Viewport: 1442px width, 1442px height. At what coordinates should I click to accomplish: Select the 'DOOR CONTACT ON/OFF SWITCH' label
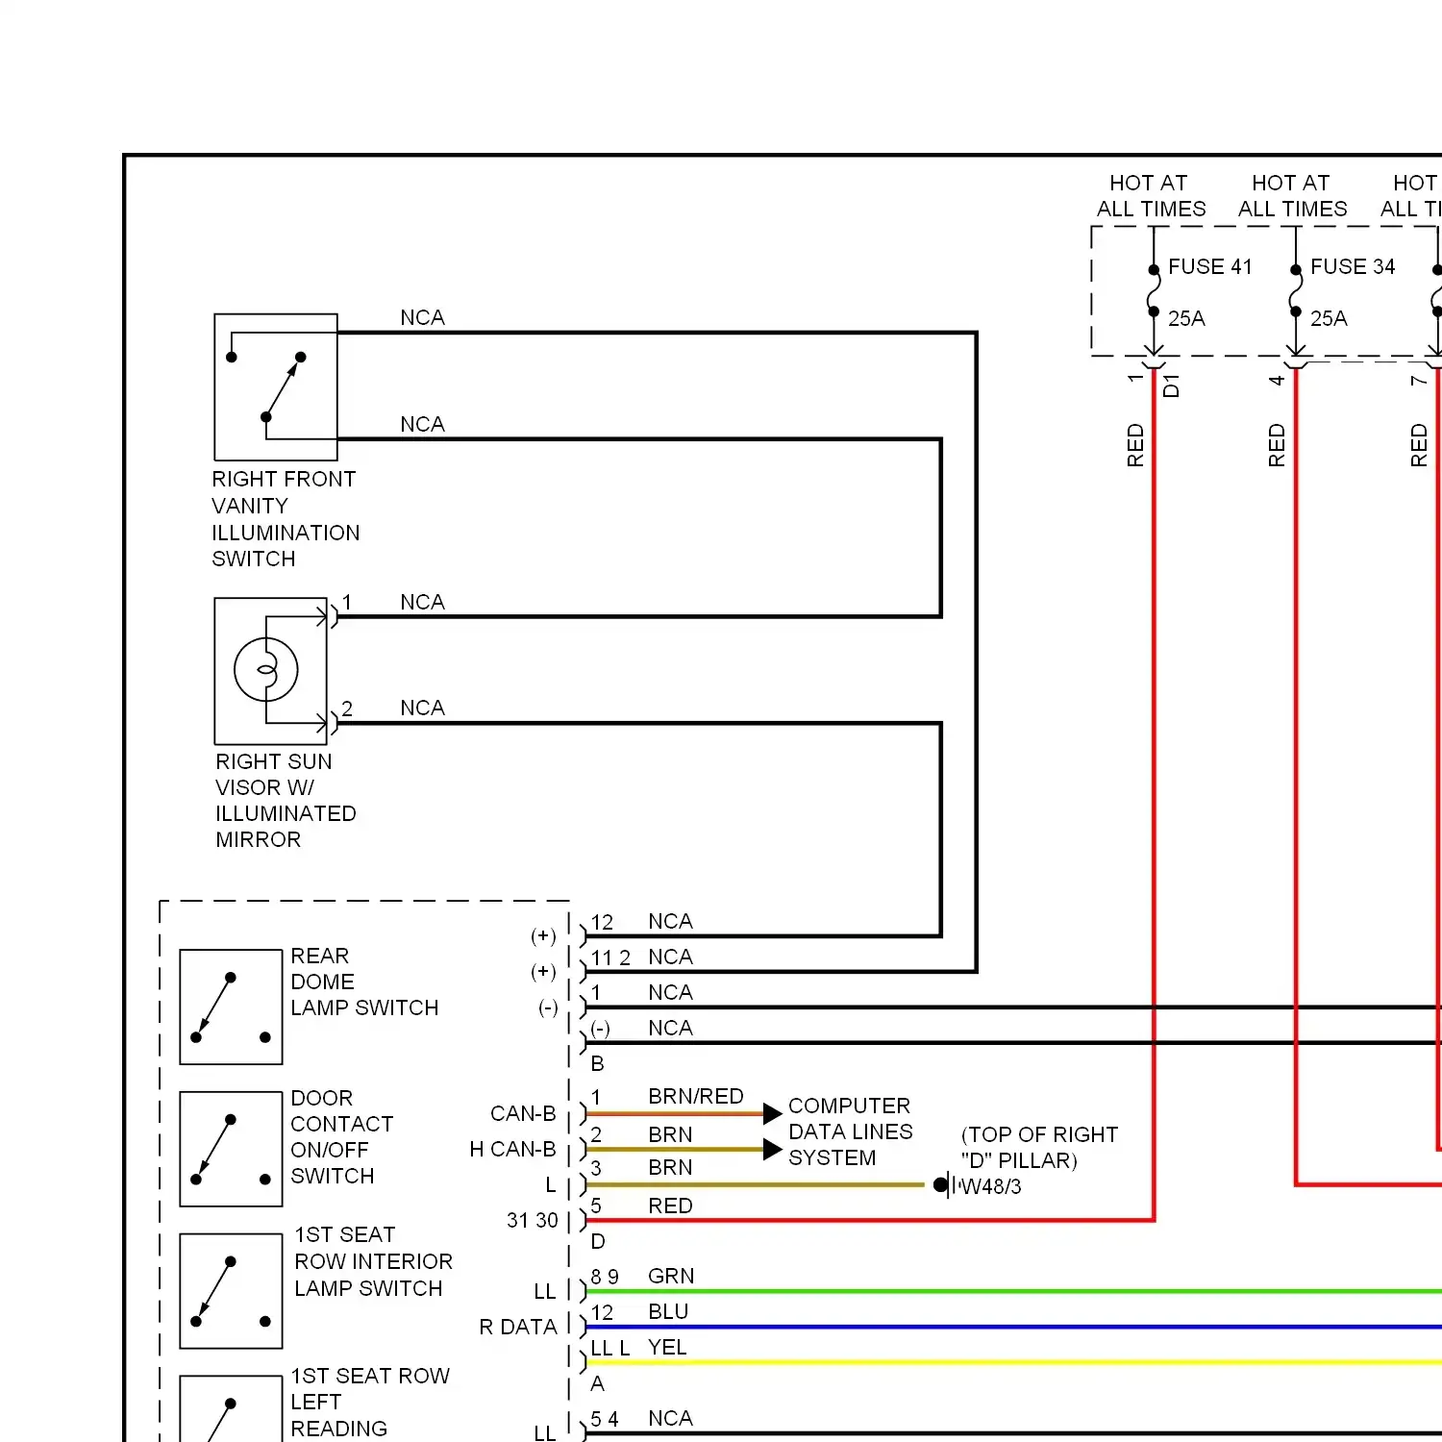[x=342, y=1137]
